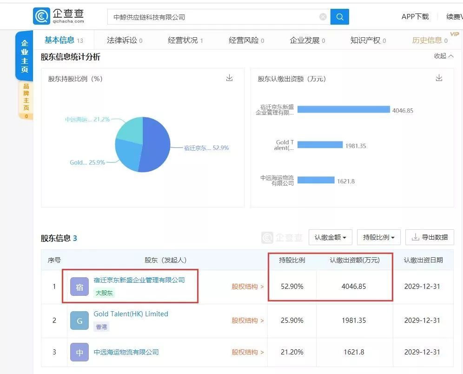Open the APP下载 link
This screenshot has height=374, width=463.
415,17
